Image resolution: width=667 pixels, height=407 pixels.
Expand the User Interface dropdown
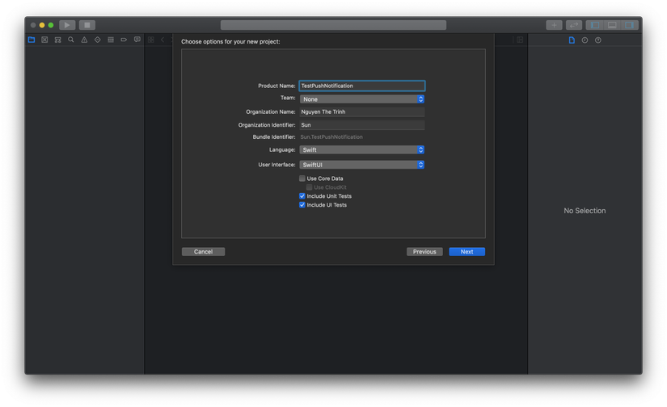361,165
